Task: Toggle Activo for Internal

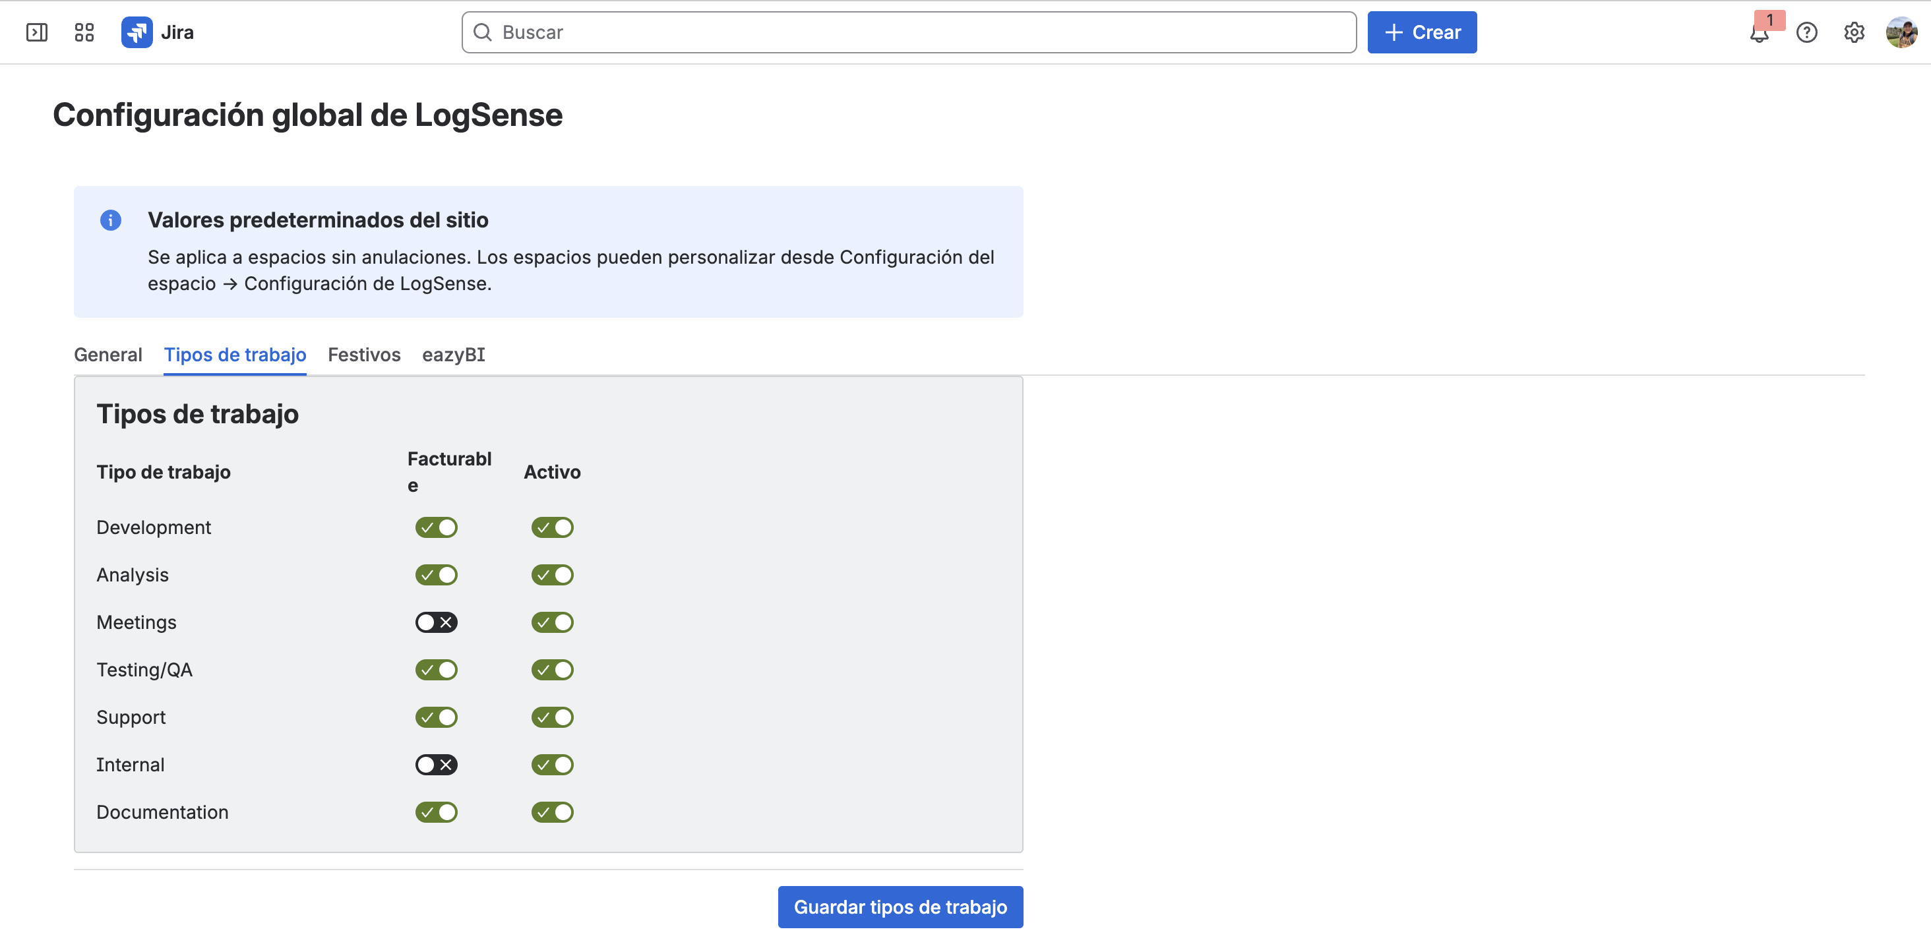Action: pos(553,765)
